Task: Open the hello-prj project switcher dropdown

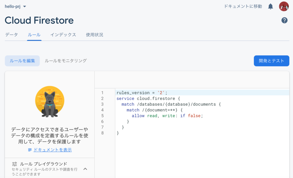Action: click(x=24, y=6)
